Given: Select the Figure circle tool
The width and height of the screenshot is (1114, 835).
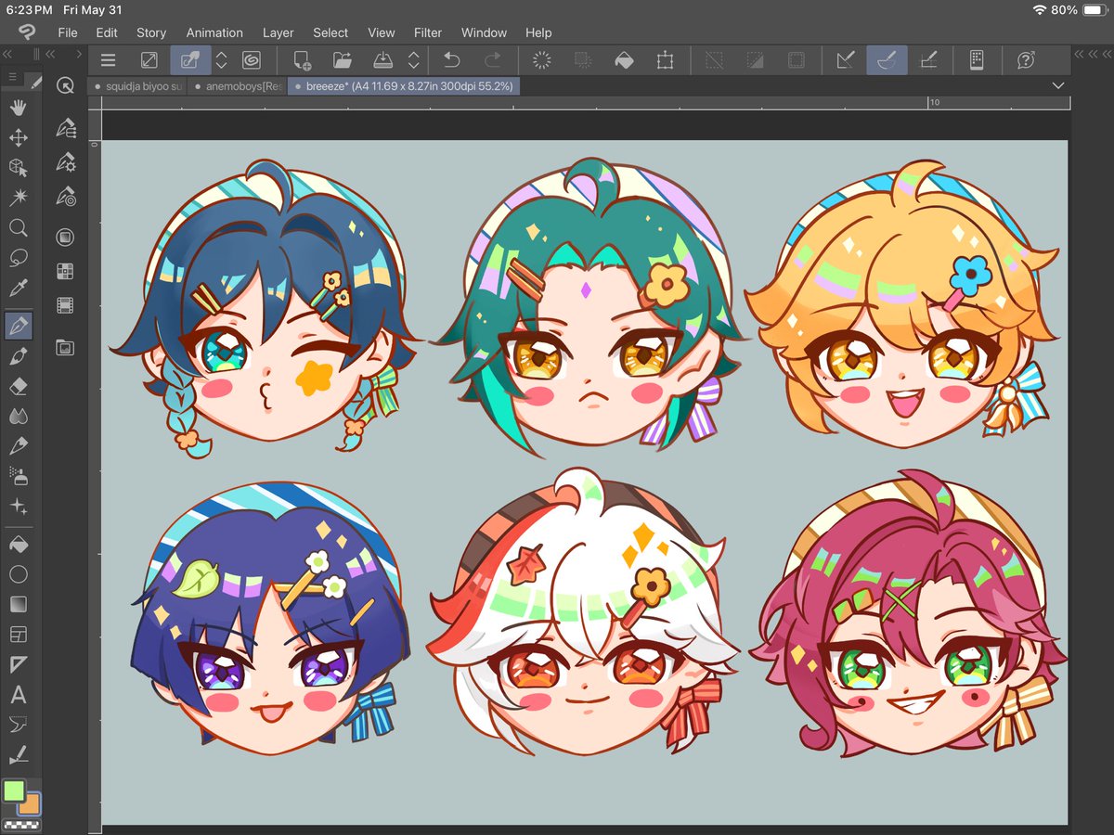Looking at the screenshot, I should [x=18, y=574].
